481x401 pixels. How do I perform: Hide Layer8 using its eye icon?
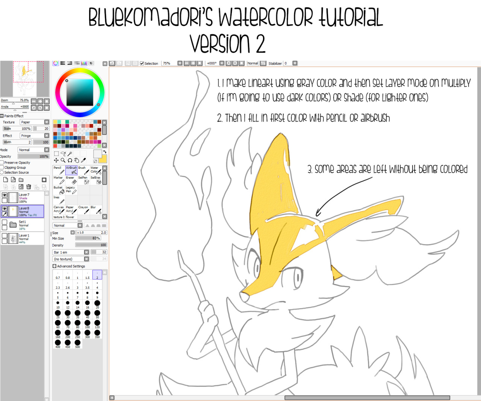[x=5, y=209]
